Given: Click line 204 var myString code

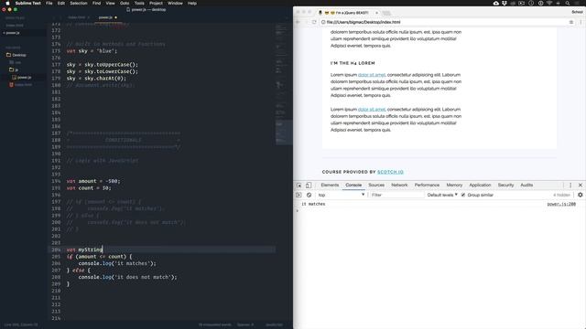Looking at the screenshot, I should click(84, 249).
